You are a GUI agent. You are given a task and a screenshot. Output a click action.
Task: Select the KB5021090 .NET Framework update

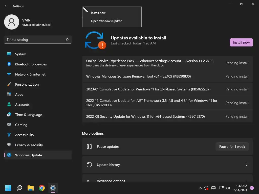click(x=167, y=103)
